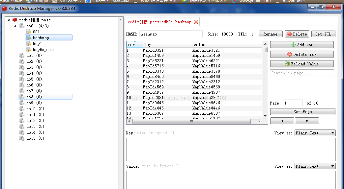The height and width of the screenshot is (189, 344).
Task: Click the db0 database icon
Action: [22, 26]
